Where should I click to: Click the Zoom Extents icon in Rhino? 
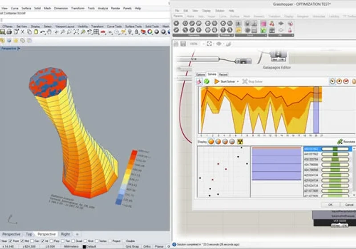click(76, 32)
